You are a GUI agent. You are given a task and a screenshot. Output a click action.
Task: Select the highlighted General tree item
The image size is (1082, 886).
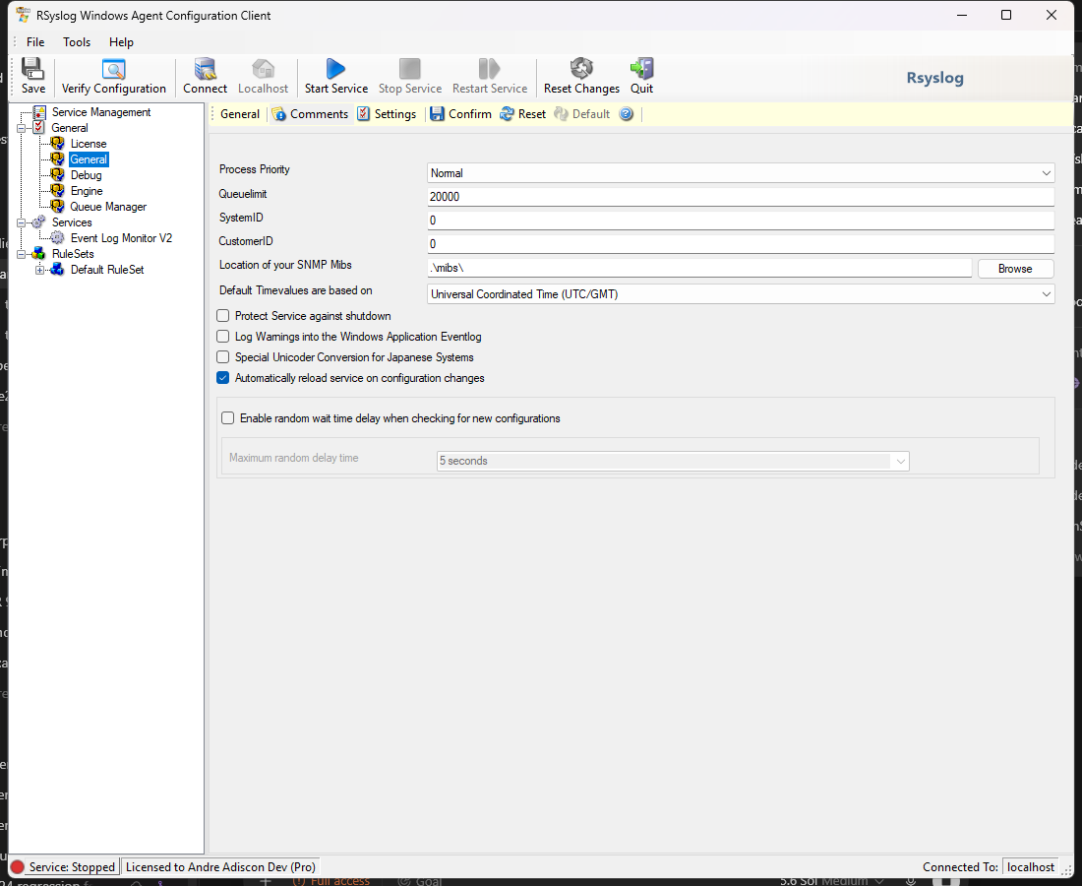point(89,159)
